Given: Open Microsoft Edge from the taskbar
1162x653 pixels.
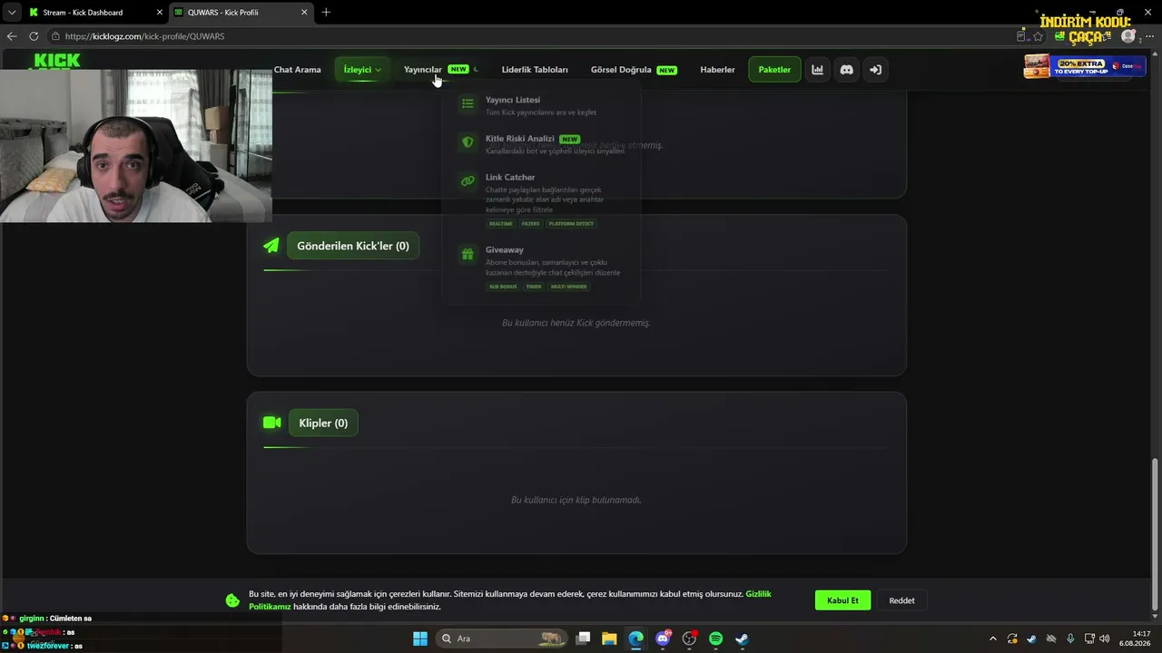Looking at the screenshot, I should click(x=635, y=638).
